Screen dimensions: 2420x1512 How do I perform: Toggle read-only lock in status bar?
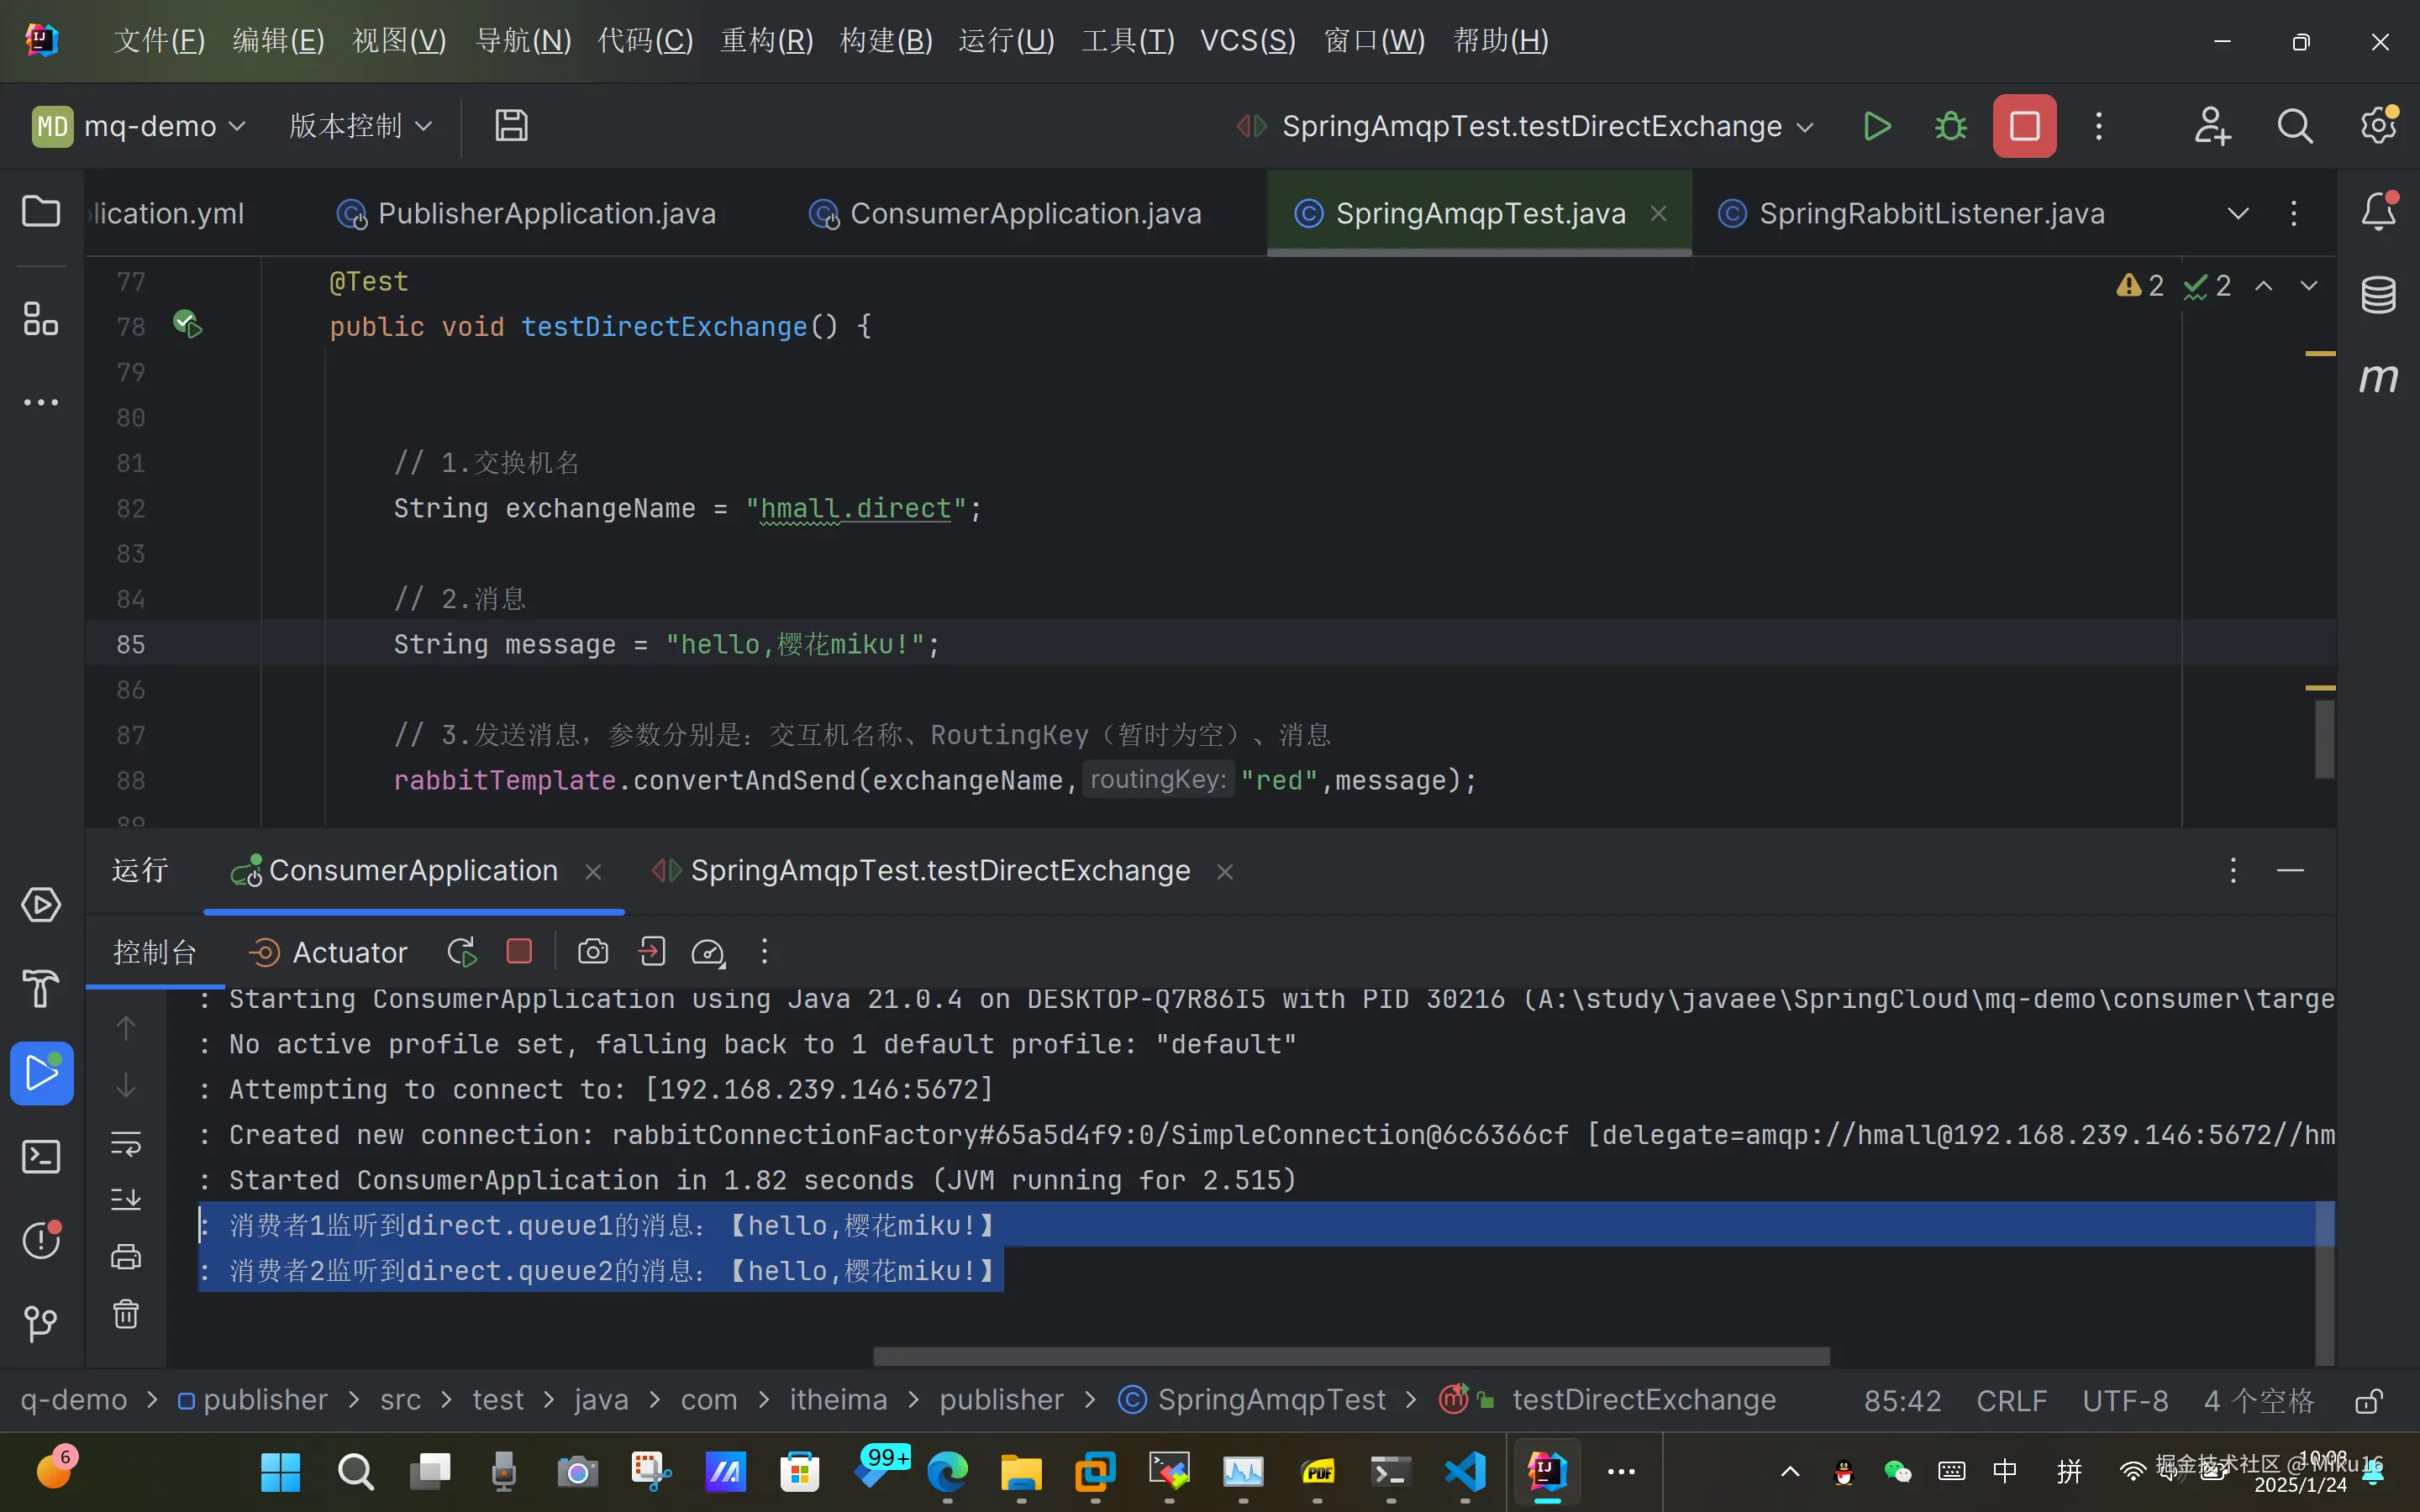point(2368,1401)
